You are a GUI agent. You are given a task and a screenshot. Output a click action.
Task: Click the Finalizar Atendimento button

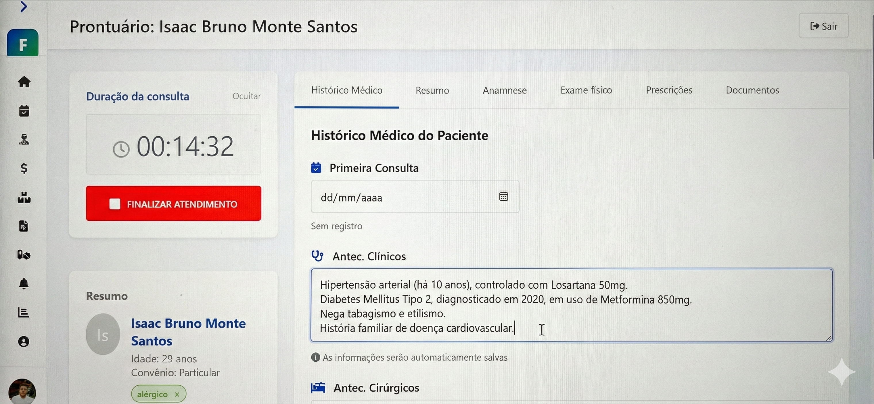173,203
